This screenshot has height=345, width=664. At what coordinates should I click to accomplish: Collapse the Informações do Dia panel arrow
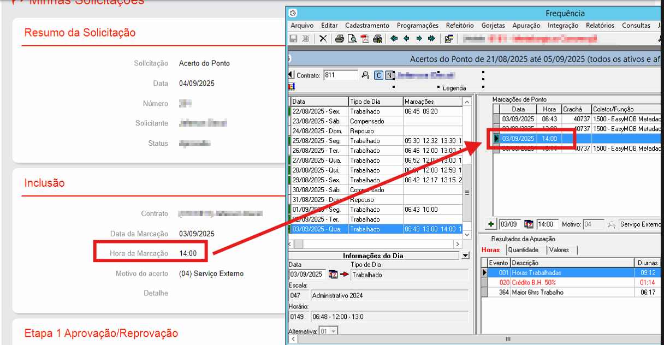tap(465, 255)
